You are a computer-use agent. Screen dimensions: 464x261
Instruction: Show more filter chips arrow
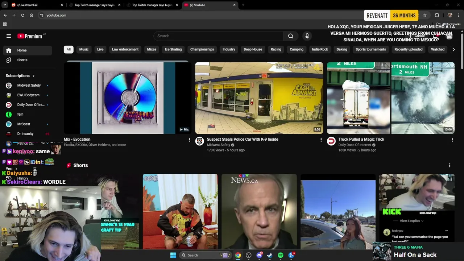click(453, 49)
